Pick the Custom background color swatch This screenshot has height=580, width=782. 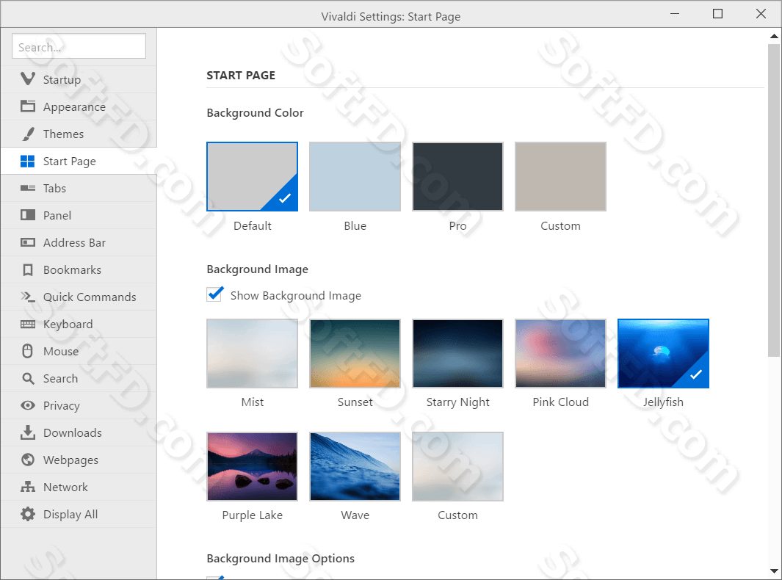click(x=560, y=176)
